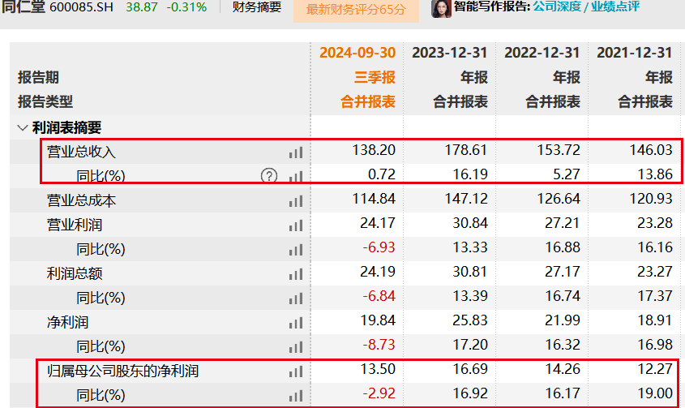Click chart icon for 归属母公司股东的净利润
The height and width of the screenshot is (408, 685).
coord(295,372)
